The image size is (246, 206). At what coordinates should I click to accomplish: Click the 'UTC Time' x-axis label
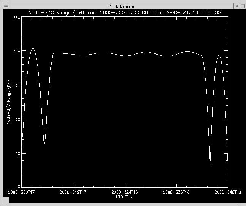125,197
